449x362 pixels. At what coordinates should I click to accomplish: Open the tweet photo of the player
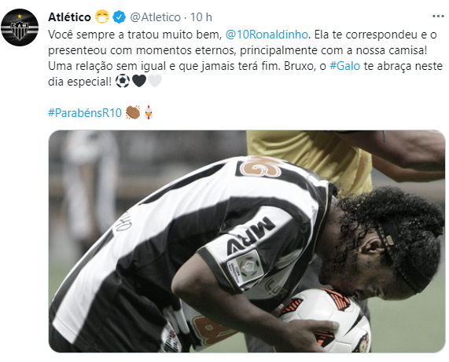[x=247, y=241]
